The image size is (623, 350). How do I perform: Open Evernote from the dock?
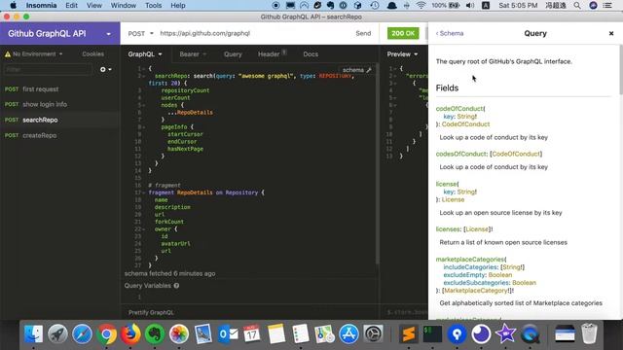[155, 333]
